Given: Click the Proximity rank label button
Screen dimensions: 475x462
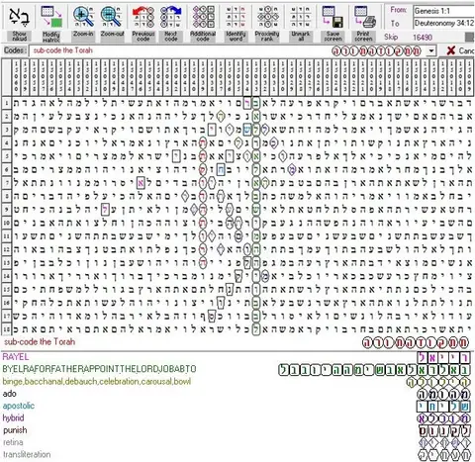Looking at the screenshot, I should tap(267, 37).
